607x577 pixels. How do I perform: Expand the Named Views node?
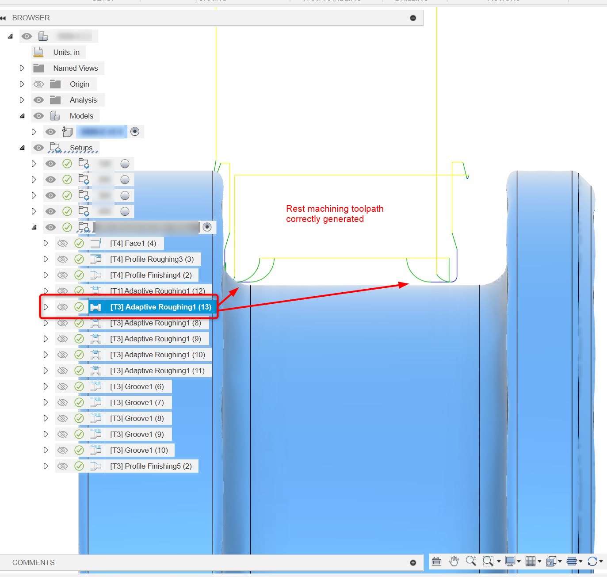22,68
